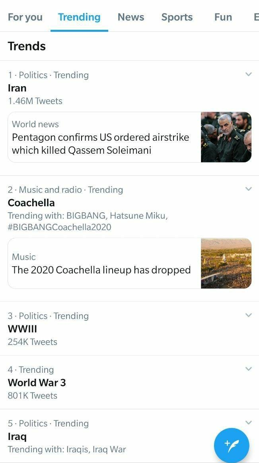Open the Sports tab
This screenshot has height=463, width=259.
(177, 17)
